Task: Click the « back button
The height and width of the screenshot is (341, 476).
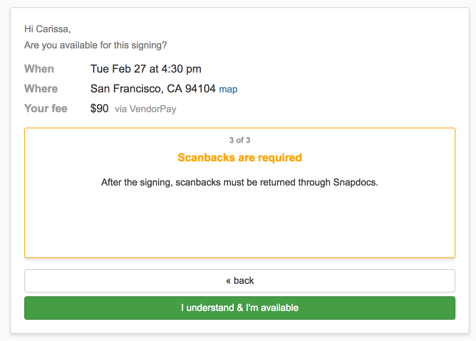Action: click(239, 280)
